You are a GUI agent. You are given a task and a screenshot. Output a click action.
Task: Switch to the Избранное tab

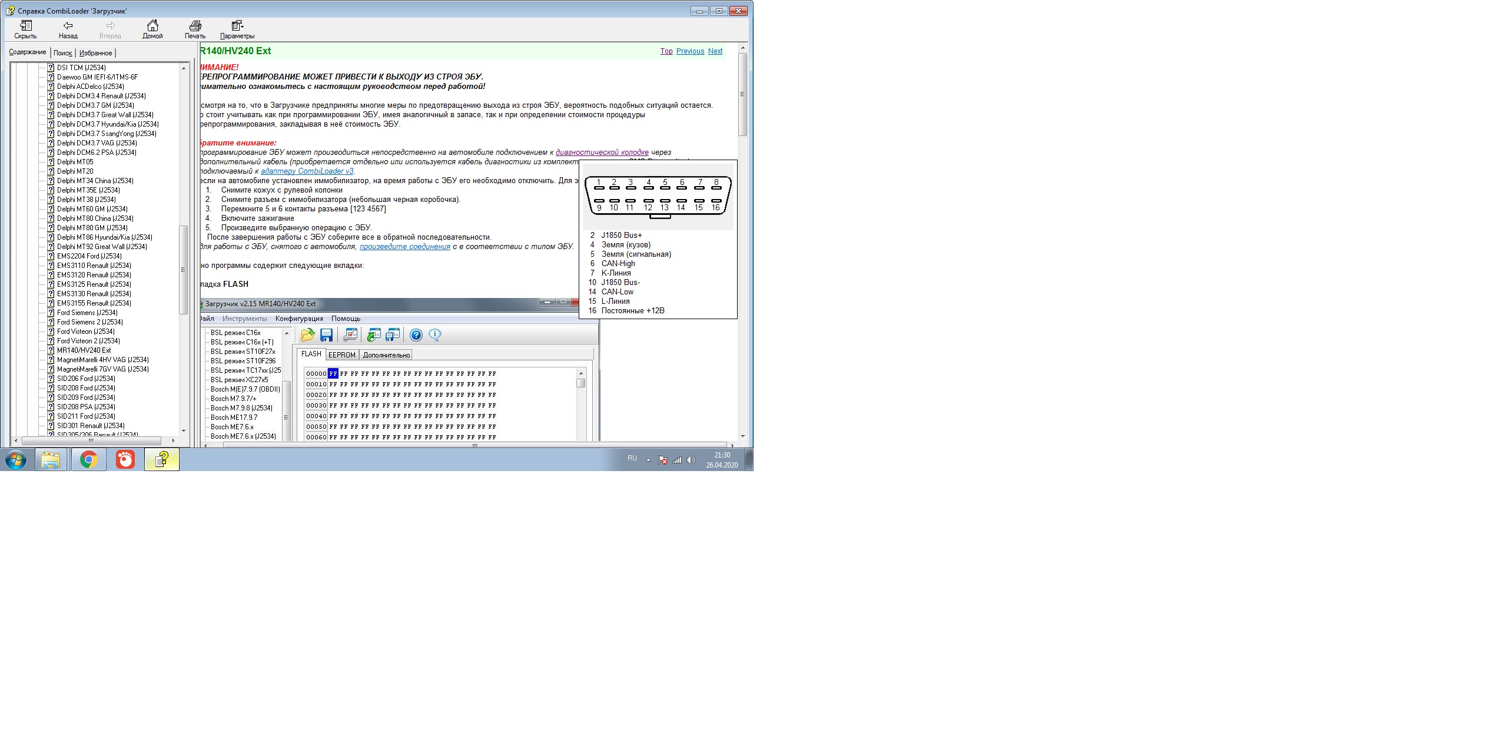[95, 53]
